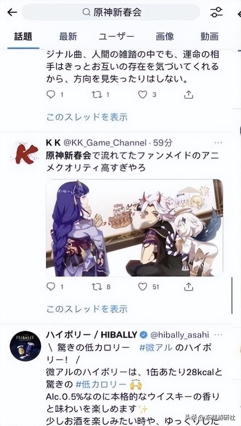241x426 pixels.
Task: Open more options on KK tweet
Action: point(218,143)
